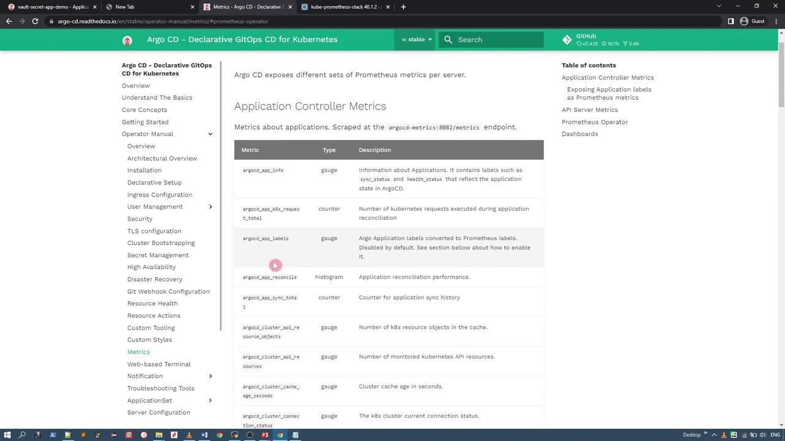The width and height of the screenshot is (785, 441).
Task: Click the argocd_app_info metric cell
Action: tap(263, 170)
